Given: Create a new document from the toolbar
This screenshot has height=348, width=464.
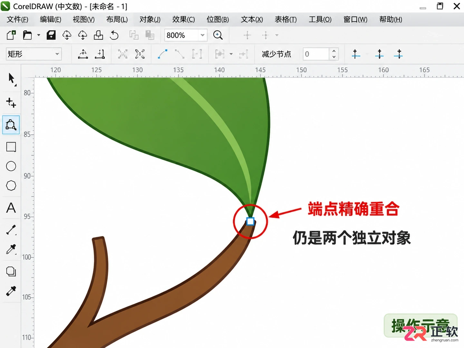Looking at the screenshot, I should 11,35.
